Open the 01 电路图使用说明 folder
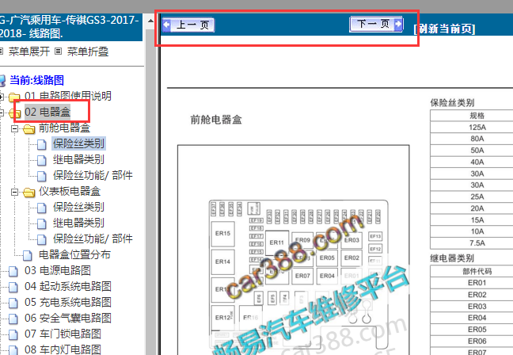This screenshot has height=355, width=513. (68, 96)
